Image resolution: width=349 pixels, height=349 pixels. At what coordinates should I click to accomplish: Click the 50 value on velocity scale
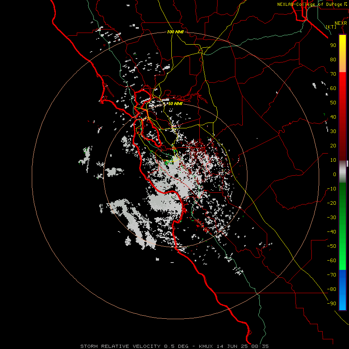[333, 103]
